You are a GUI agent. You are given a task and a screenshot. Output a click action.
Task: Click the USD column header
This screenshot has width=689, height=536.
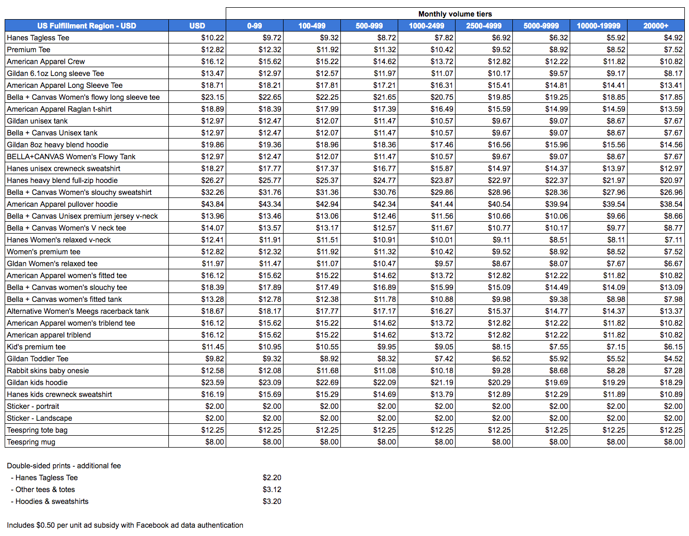coord(197,26)
